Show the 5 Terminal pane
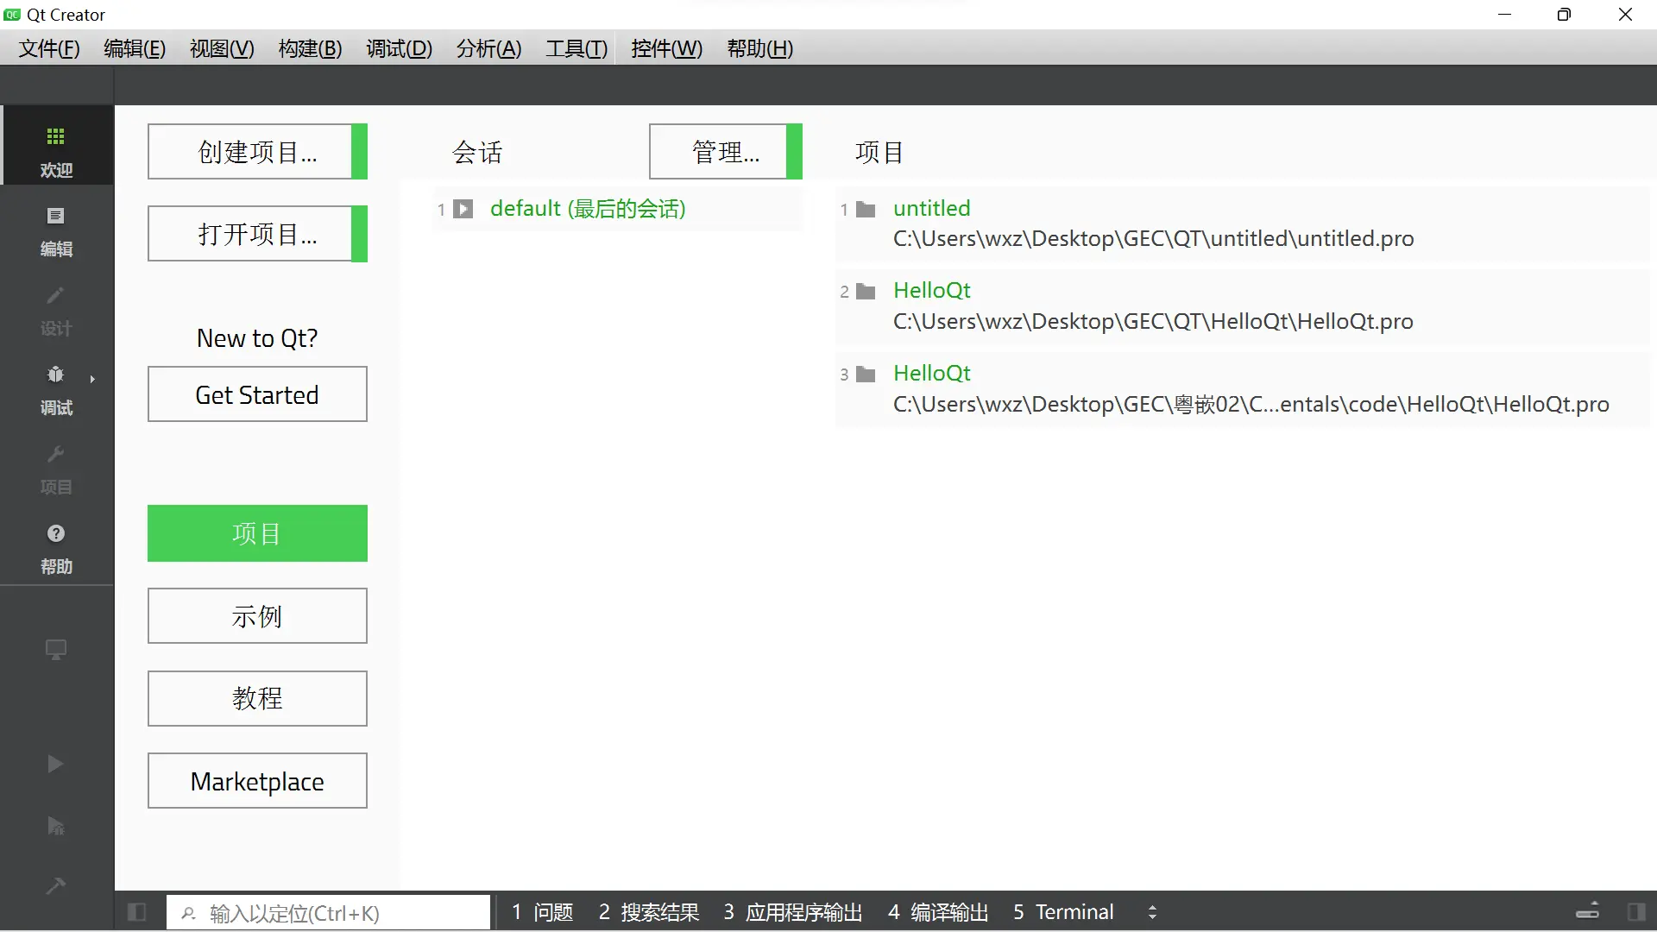This screenshot has width=1657, height=932. (1063, 912)
